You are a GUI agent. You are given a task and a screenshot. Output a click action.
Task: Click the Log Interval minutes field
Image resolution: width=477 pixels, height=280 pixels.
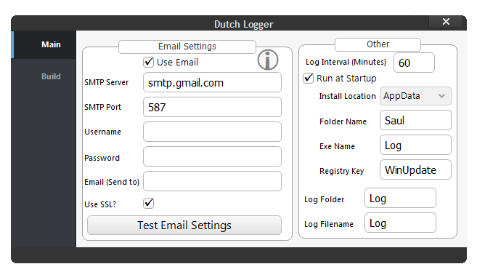414,63
